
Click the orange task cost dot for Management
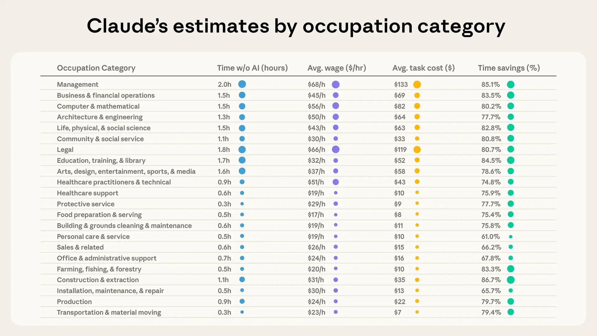coord(417,85)
